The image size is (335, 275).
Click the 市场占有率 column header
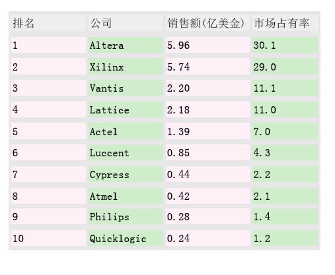(x=285, y=23)
